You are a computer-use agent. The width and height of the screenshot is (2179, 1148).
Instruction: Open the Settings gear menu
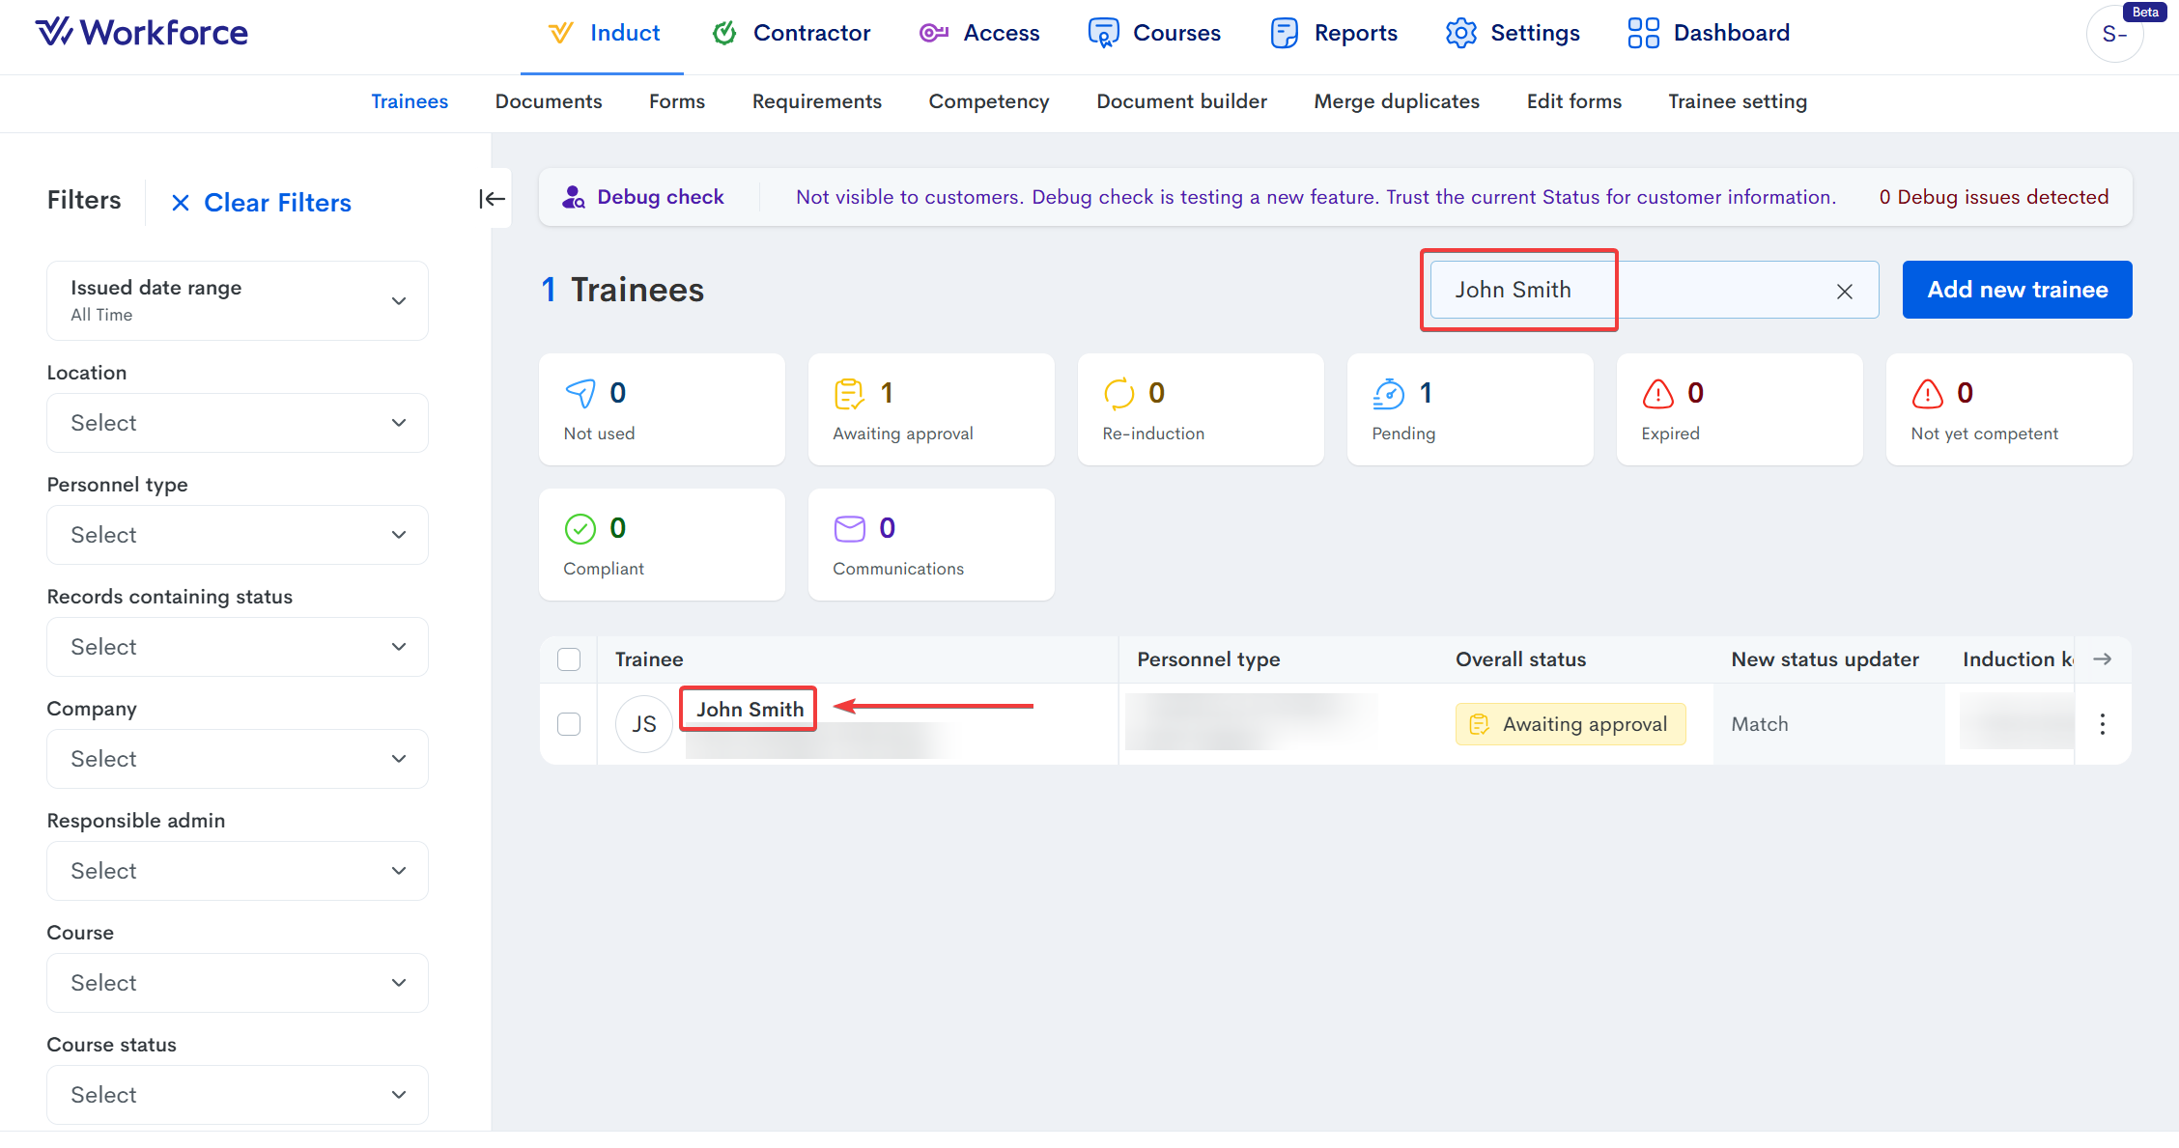1513,33
